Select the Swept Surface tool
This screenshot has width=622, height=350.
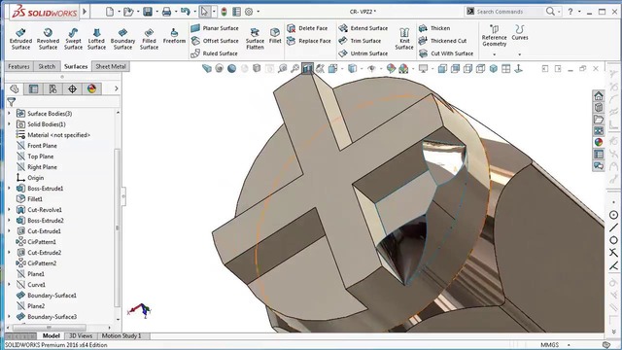[74, 39]
